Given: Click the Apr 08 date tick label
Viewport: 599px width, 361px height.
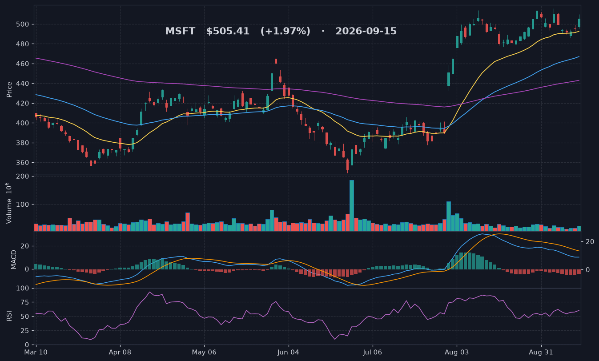Looking at the screenshot, I should [120, 352].
